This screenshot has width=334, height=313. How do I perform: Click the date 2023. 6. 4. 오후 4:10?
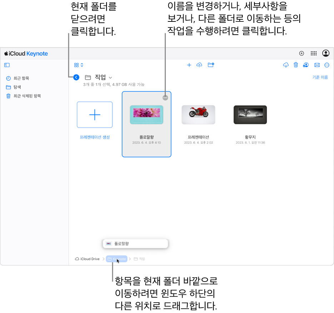146,143
